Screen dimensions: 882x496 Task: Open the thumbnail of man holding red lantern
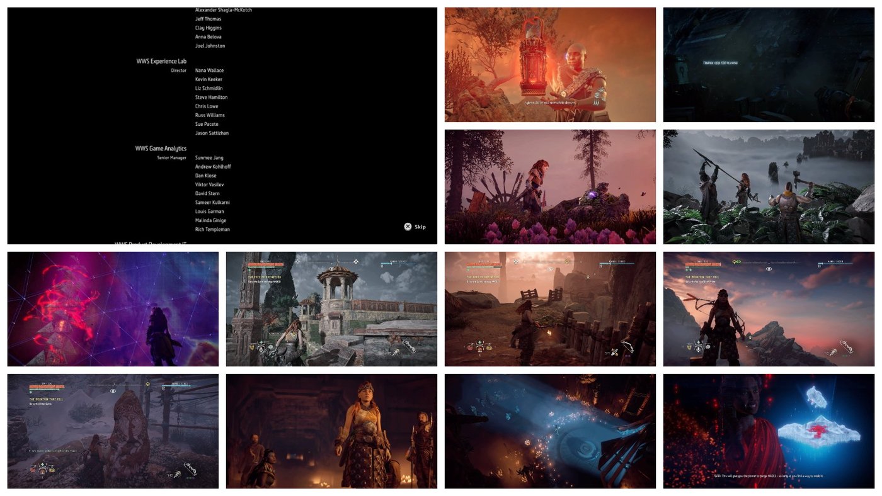(x=550, y=65)
